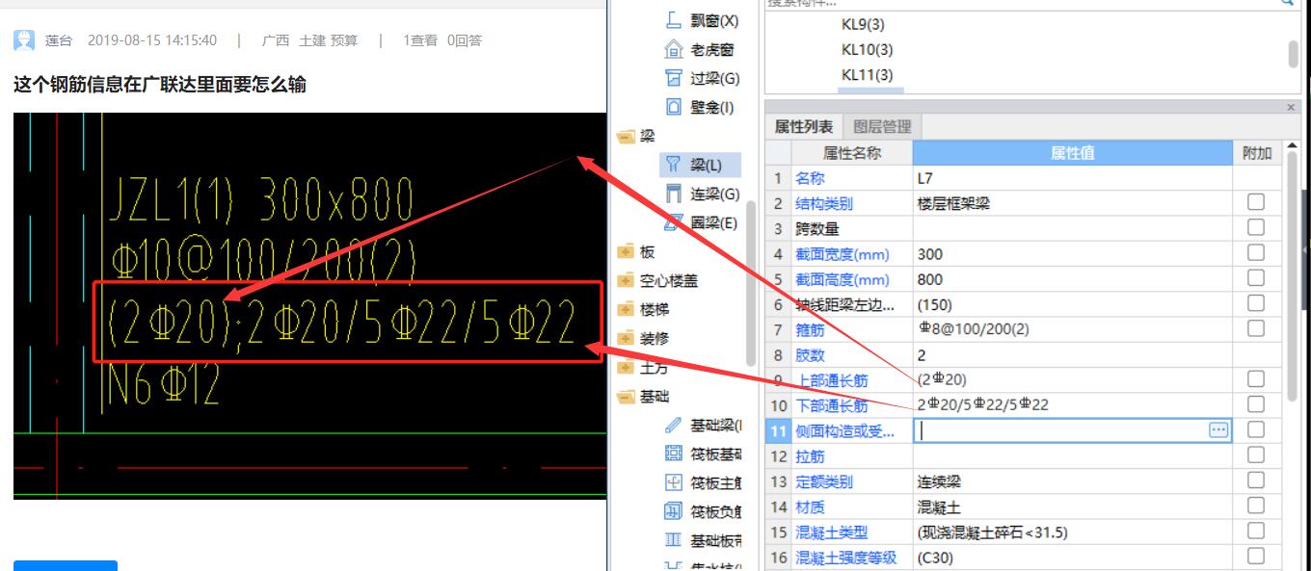Click the 属性值 column header
This screenshot has width=1311, height=571.
tap(1072, 152)
